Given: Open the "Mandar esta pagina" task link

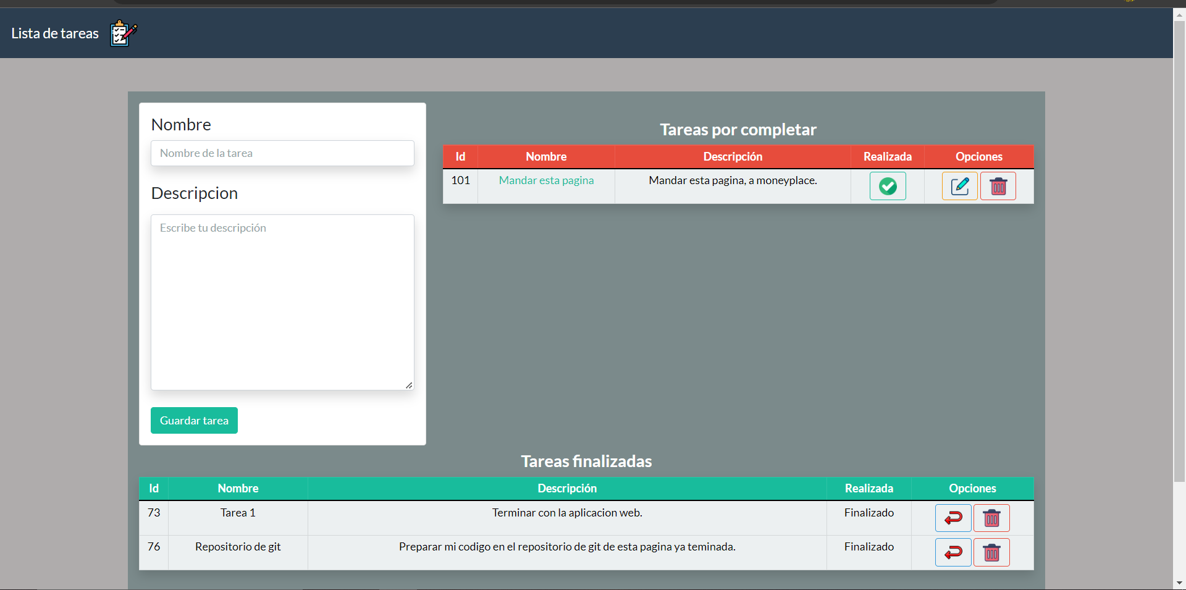Looking at the screenshot, I should [x=546, y=180].
